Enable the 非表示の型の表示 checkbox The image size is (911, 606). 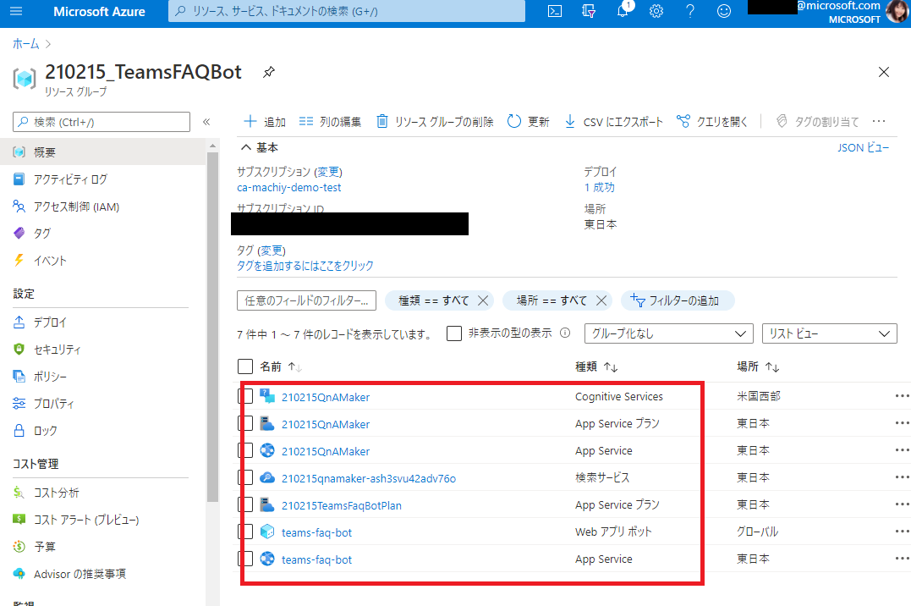454,333
